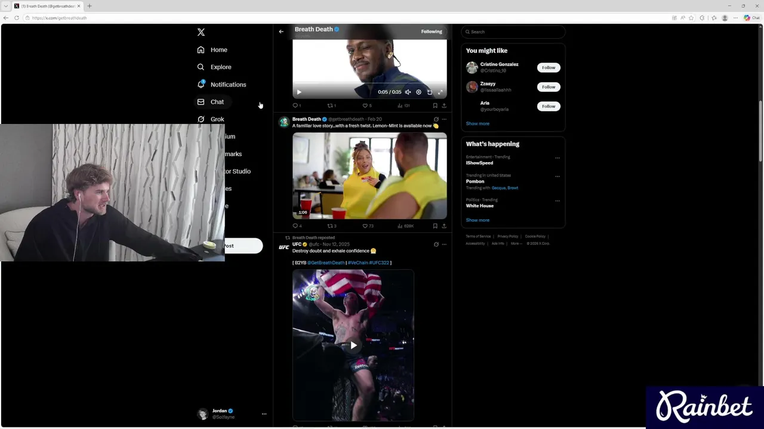Viewport: 764px width, 429px height.
Task: Click the Following button on the profile header
Action: point(432,32)
